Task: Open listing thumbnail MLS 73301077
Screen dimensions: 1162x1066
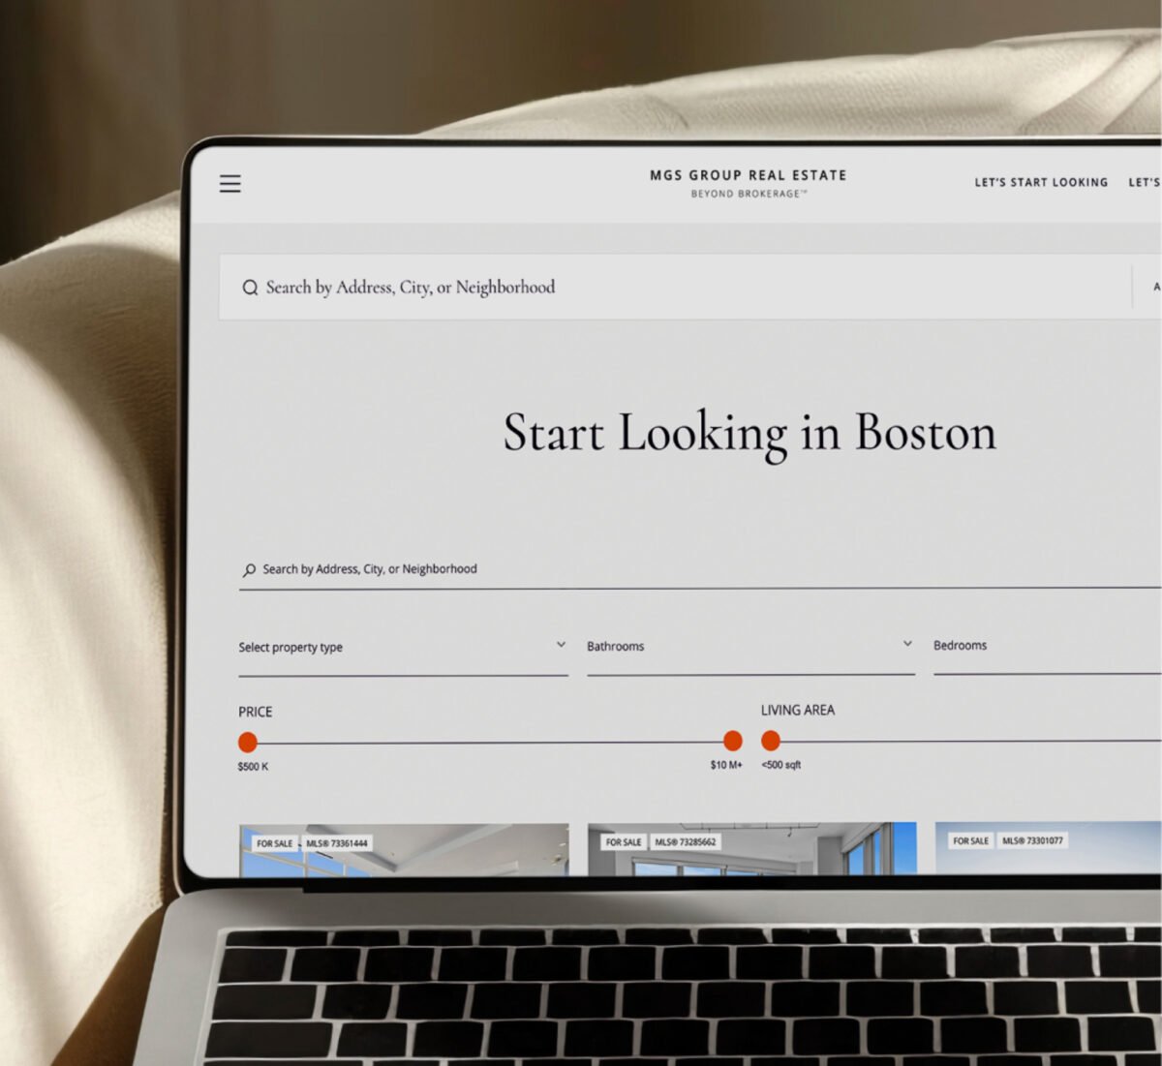Action: point(1048,848)
